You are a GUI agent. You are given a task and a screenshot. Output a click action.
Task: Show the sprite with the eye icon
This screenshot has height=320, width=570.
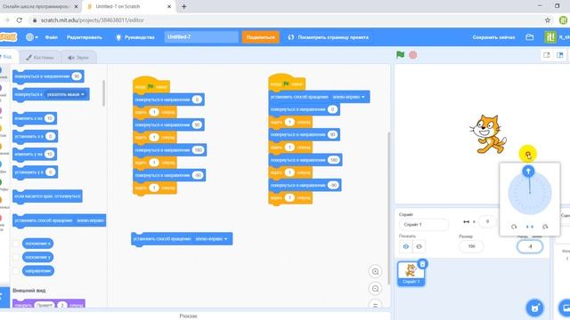(406, 247)
